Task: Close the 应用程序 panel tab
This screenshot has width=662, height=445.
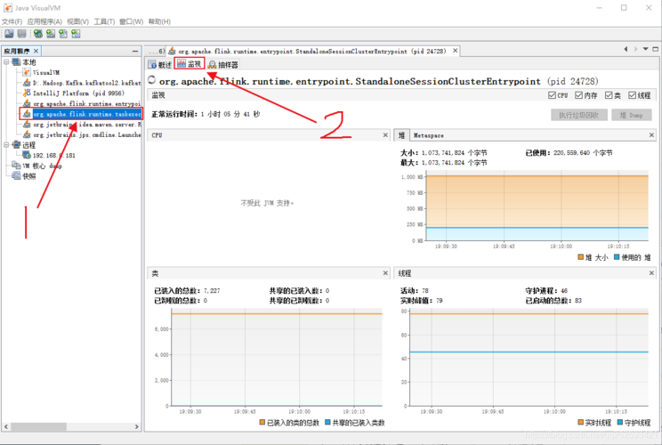Action: tap(36, 51)
